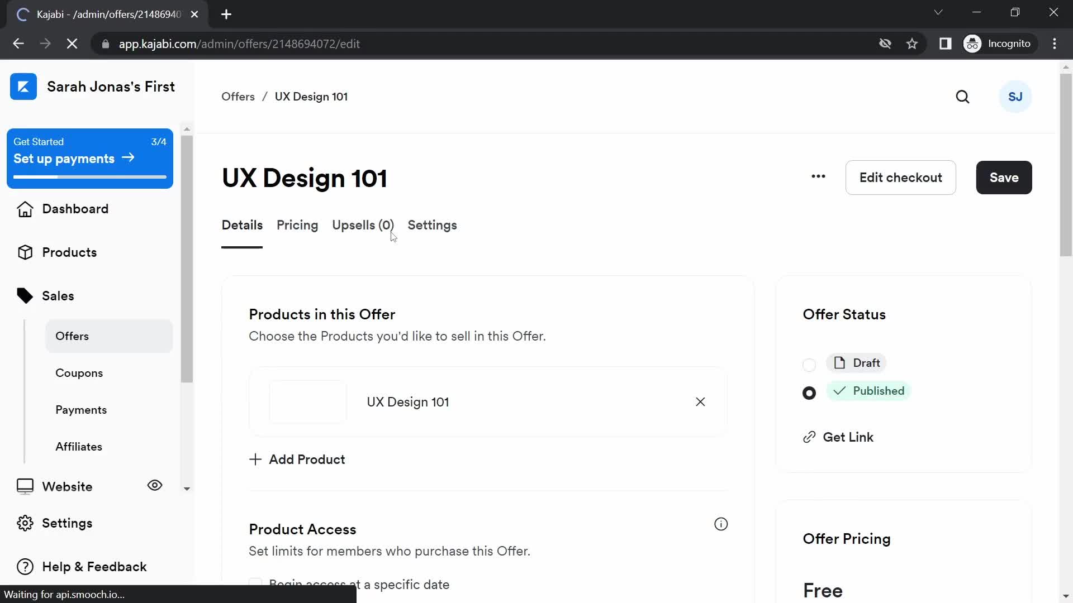Click the sidebar scroll up arrow
The width and height of the screenshot is (1073, 603).
point(187,129)
